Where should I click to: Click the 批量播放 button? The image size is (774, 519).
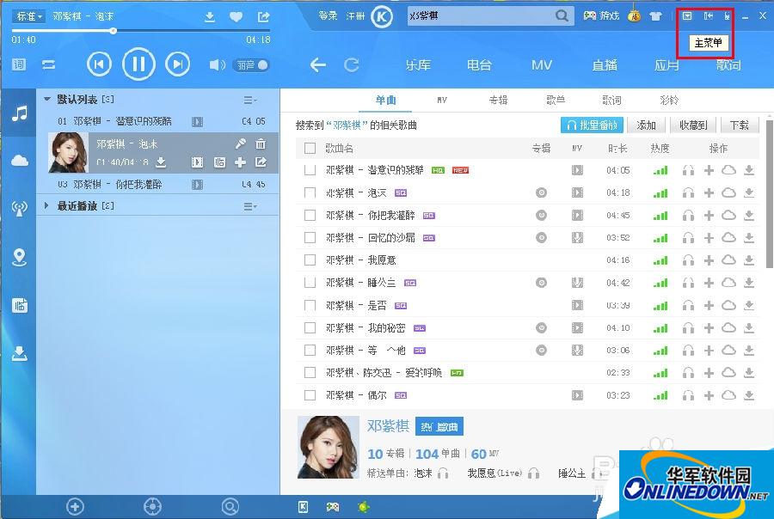click(x=592, y=125)
